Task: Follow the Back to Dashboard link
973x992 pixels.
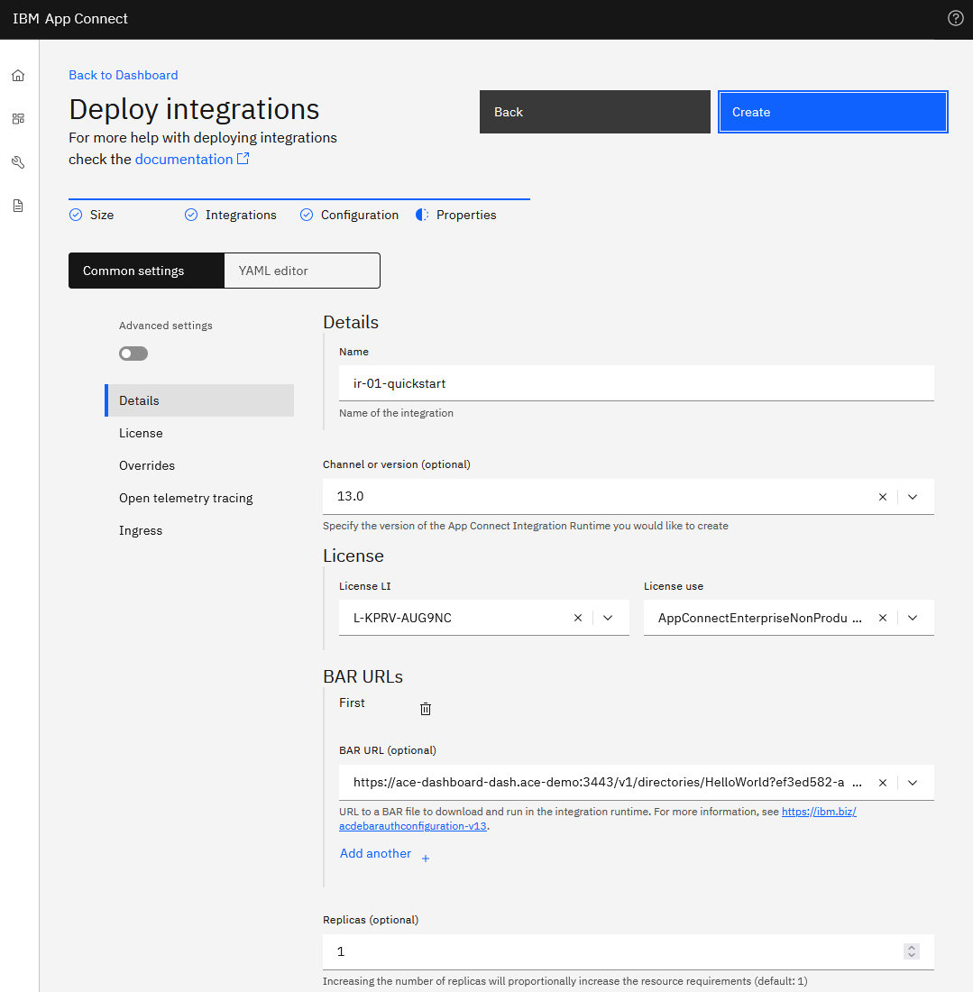Action: (x=124, y=75)
